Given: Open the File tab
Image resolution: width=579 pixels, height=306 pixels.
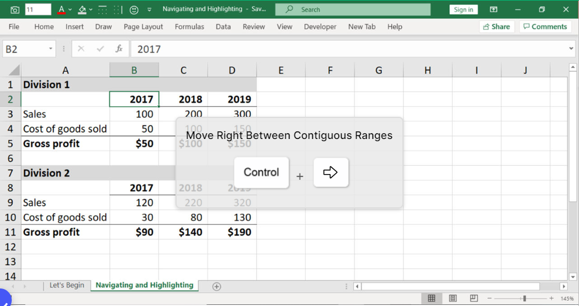Looking at the screenshot, I should coord(13,26).
